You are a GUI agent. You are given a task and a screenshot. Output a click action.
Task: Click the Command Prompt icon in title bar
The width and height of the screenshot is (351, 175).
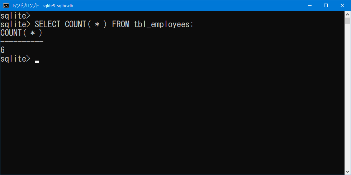pyautogui.click(x=6, y=6)
